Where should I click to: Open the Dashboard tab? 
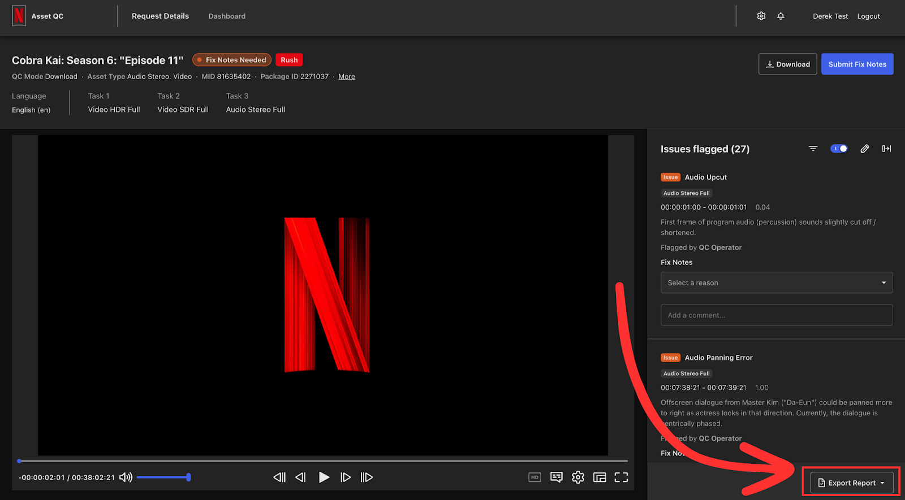(x=227, y=16)
